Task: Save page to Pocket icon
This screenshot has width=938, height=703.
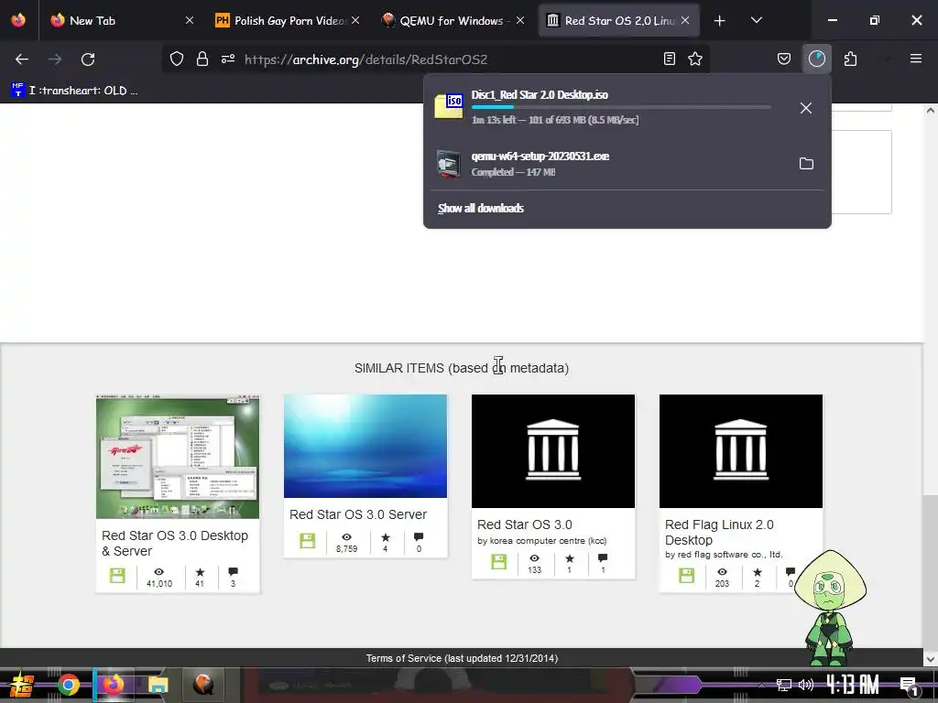Action: pyautogui.click(x=784, y=59)
